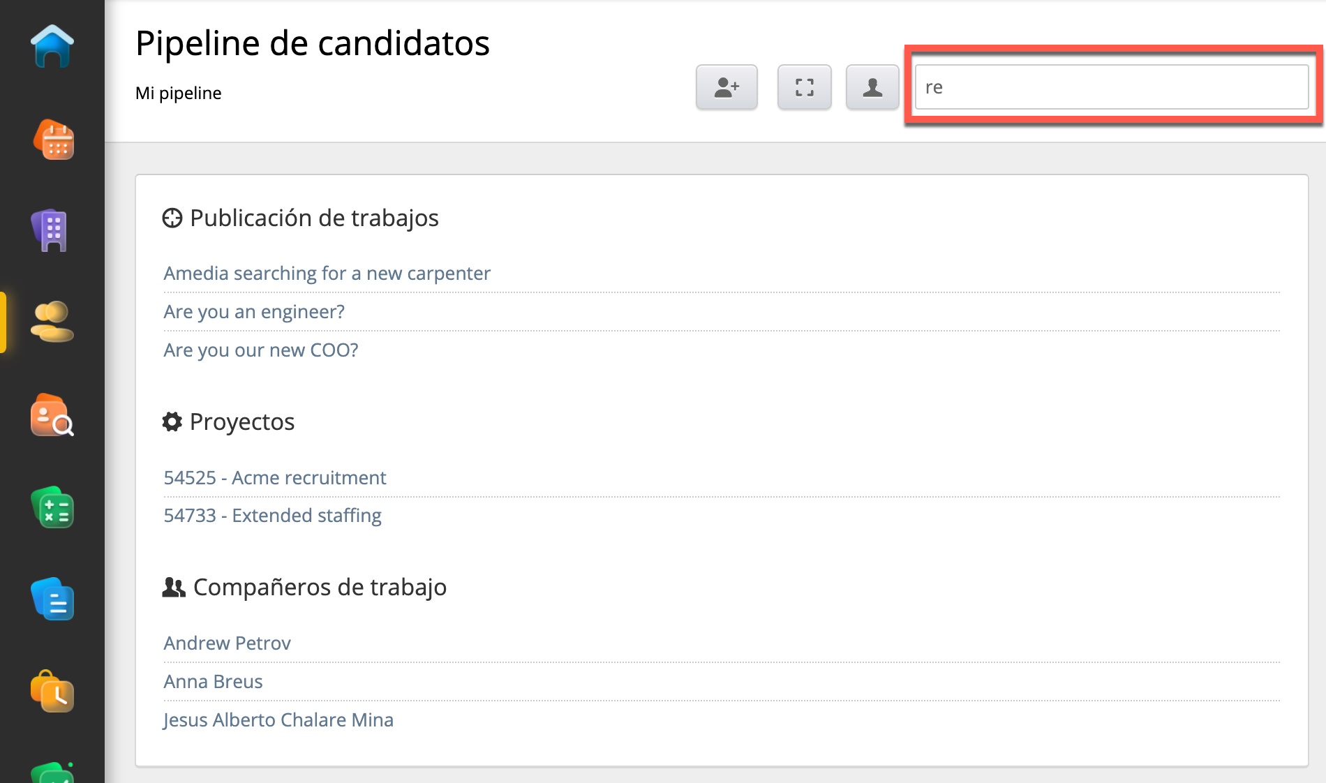1326x783 pixels.
Task: Click the search field containing 're'
Action: [1111, 87]
